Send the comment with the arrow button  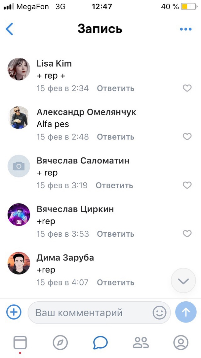(186, 312)
